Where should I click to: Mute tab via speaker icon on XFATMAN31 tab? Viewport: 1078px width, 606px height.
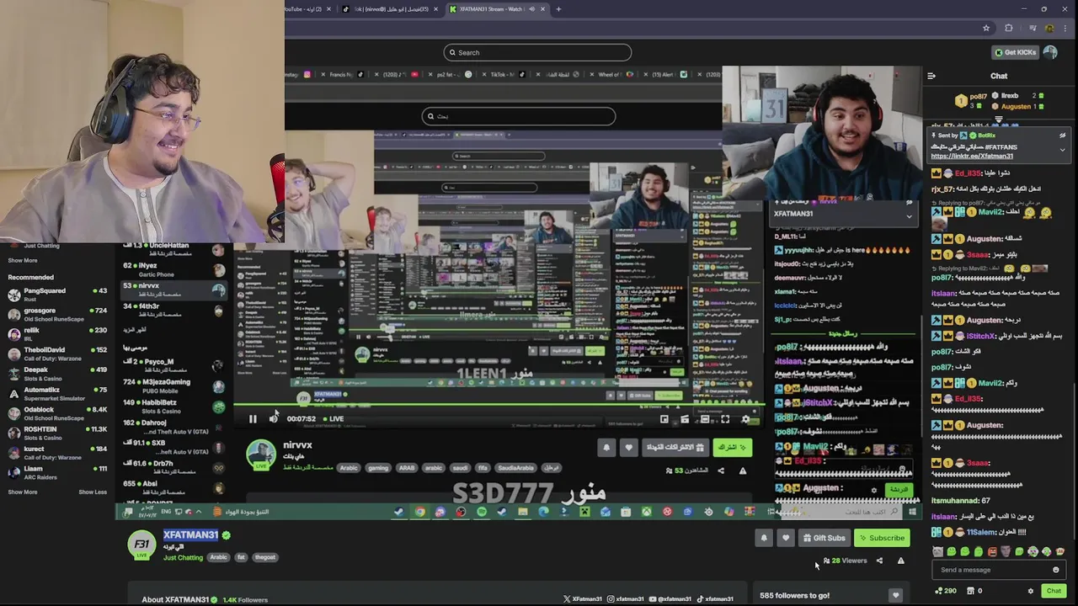click(x=531, y=9)
